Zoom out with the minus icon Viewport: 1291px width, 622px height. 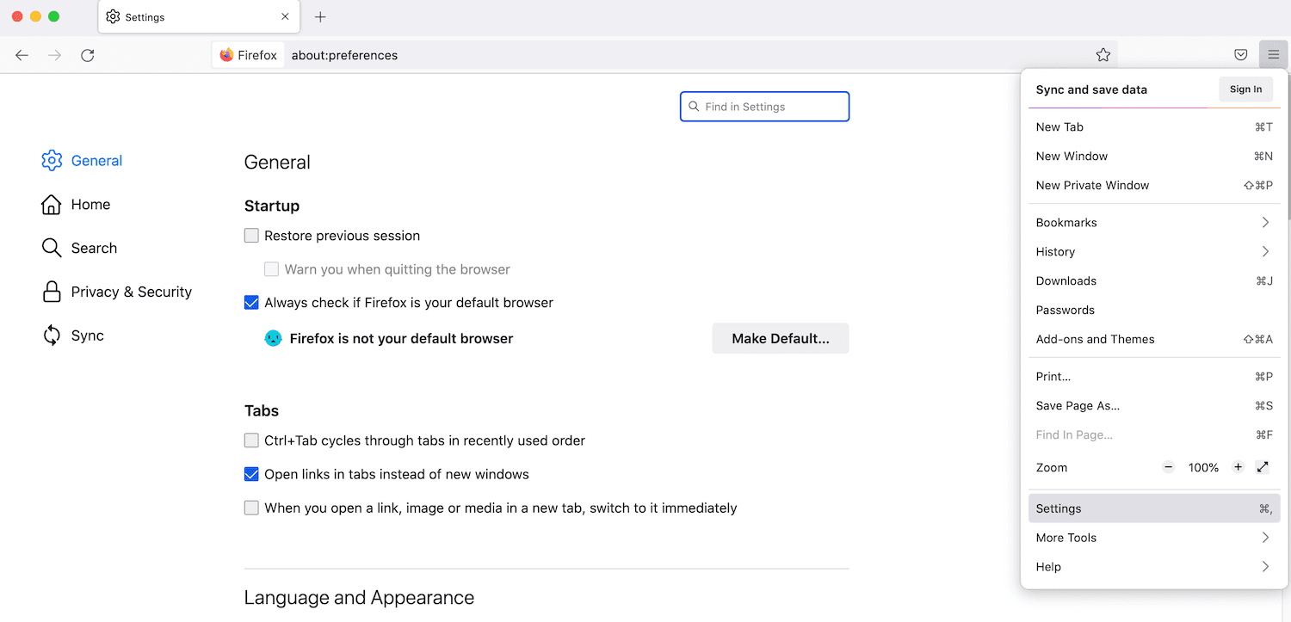1168,467
